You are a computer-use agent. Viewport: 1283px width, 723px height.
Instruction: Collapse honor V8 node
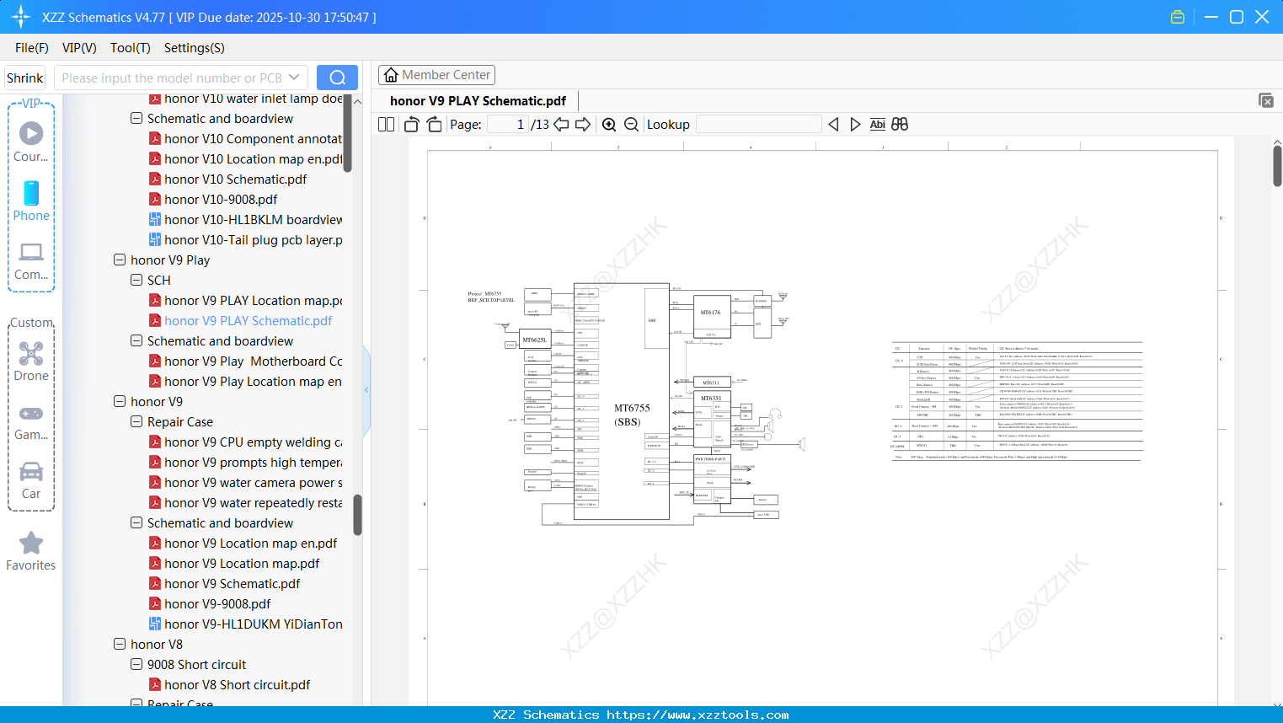pyautogui.click(x=120, y=645)
